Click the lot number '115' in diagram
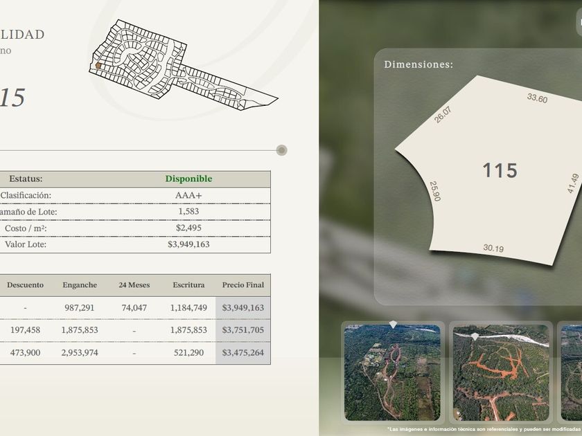Viewport: 582px width, 436px height. (x=500, y=170)
